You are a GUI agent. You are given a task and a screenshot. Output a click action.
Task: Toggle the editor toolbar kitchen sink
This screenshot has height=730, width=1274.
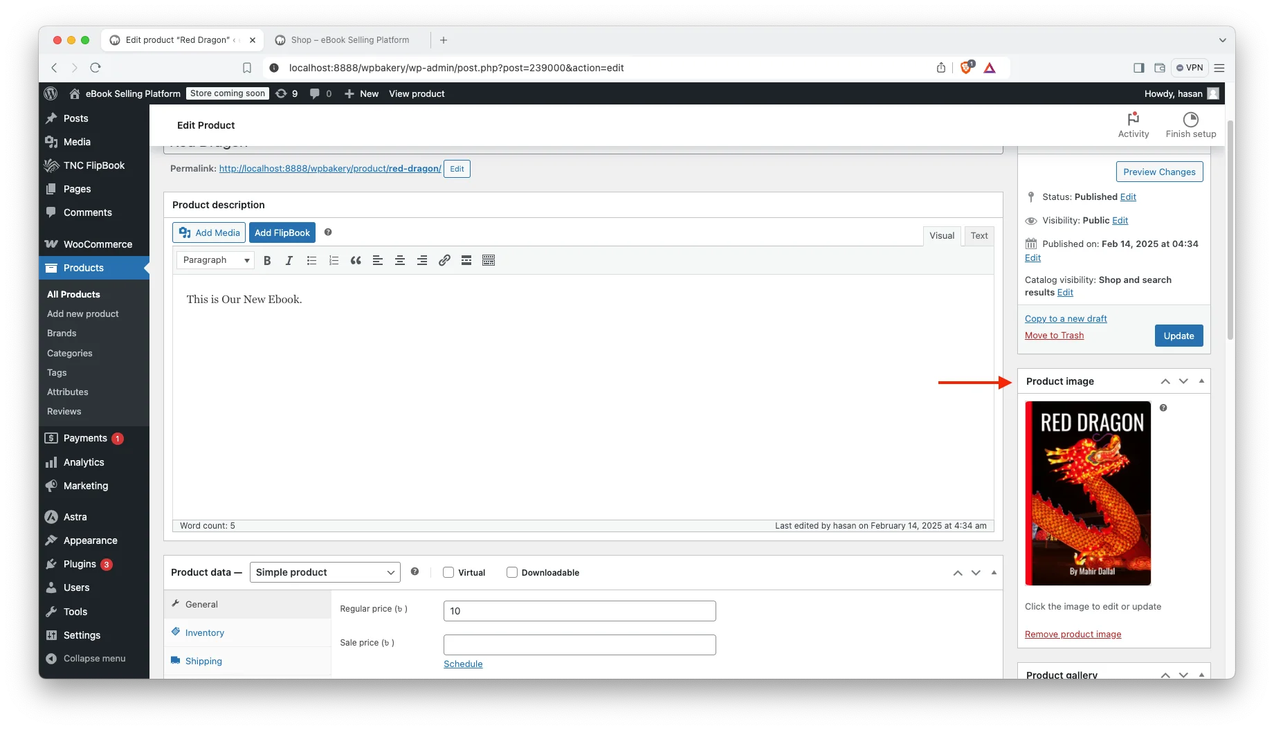point(489,260)
